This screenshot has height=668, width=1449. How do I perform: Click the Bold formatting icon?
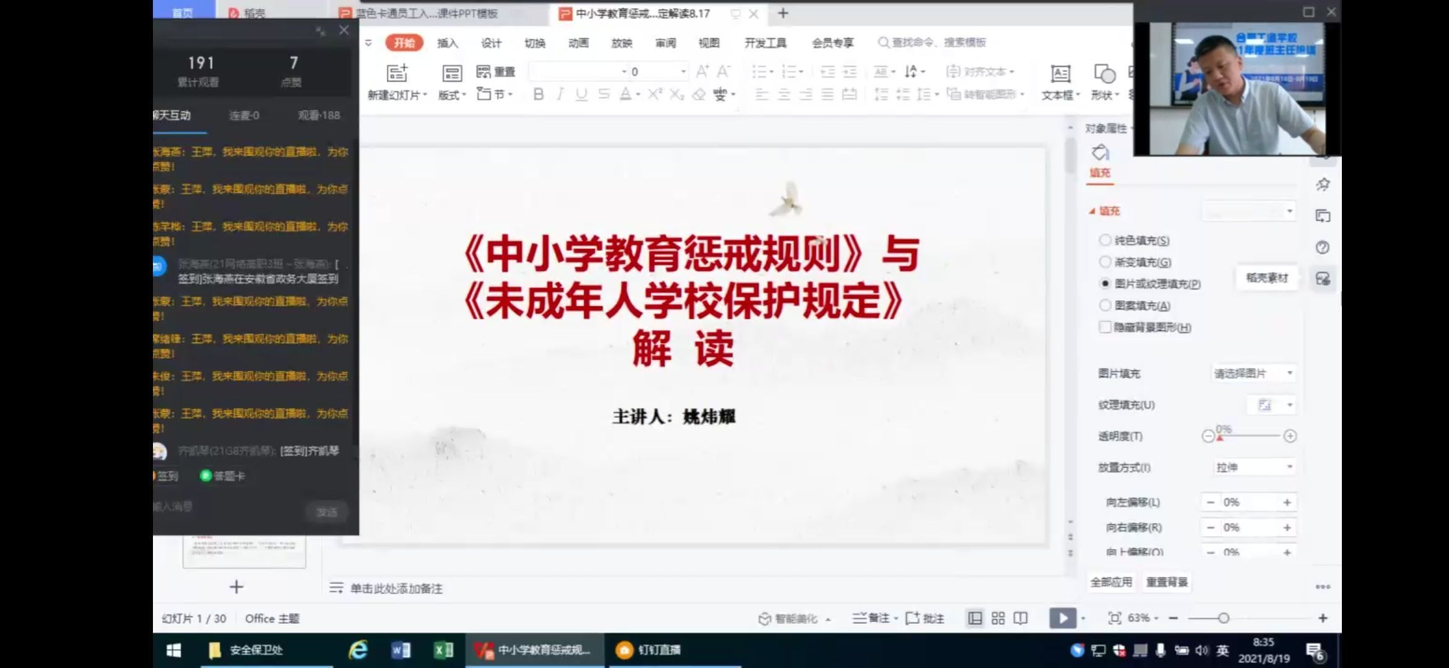[x=538, y=94]
